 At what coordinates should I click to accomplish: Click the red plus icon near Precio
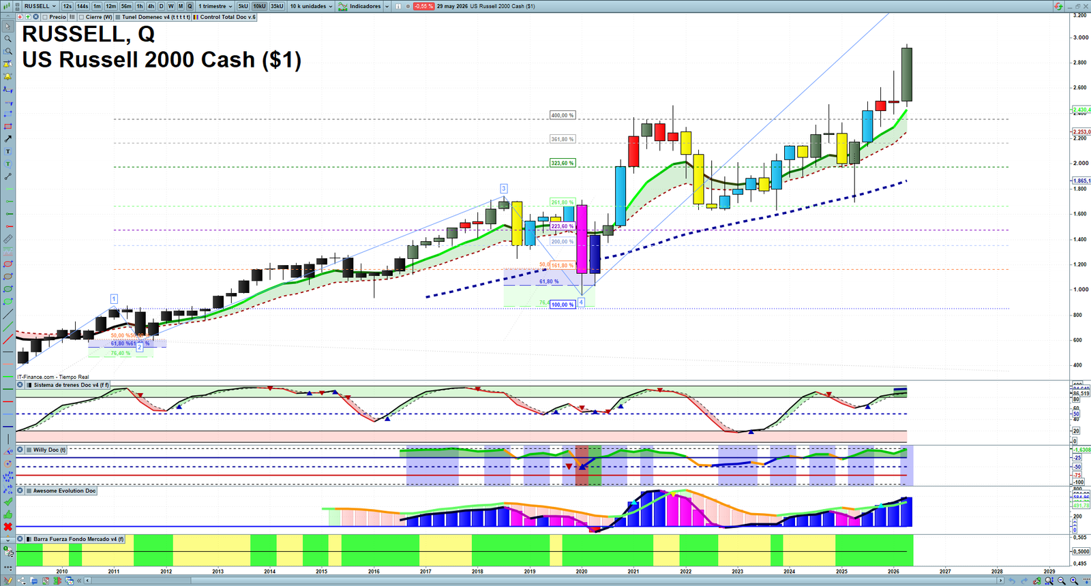pos(20,17)
